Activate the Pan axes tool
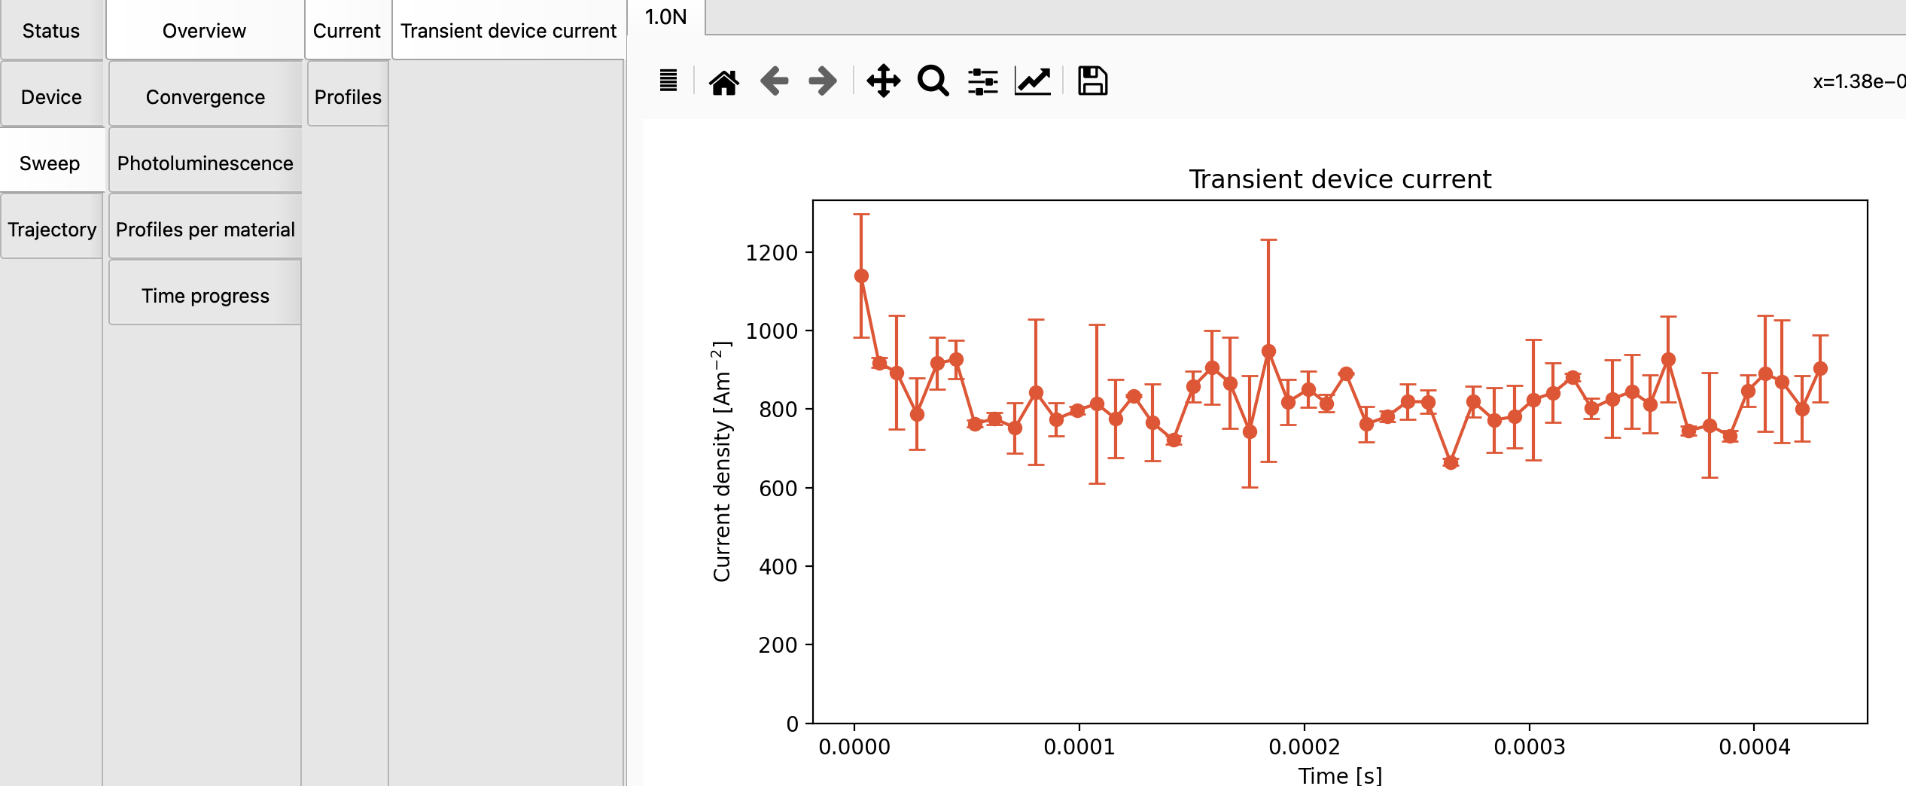Screen dimensions: 1906x786 [883, 81]
